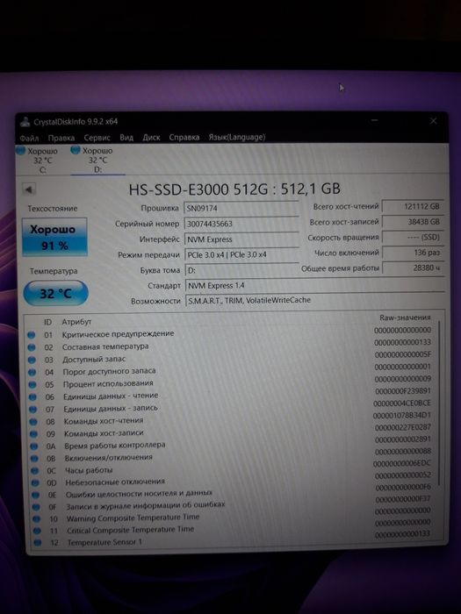Open the Язык(Language) menu
Image resolution: width=461 pixels, height=614 pixels.
(237, 137)
